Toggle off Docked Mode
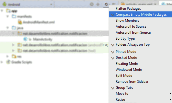Viewport: 172px width, 103px height. (x=140, y=58)
